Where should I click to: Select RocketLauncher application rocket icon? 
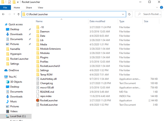tap(38, 100)
